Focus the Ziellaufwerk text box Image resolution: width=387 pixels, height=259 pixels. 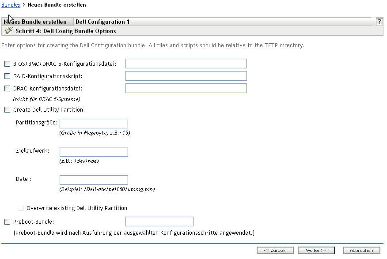point(94,152)
